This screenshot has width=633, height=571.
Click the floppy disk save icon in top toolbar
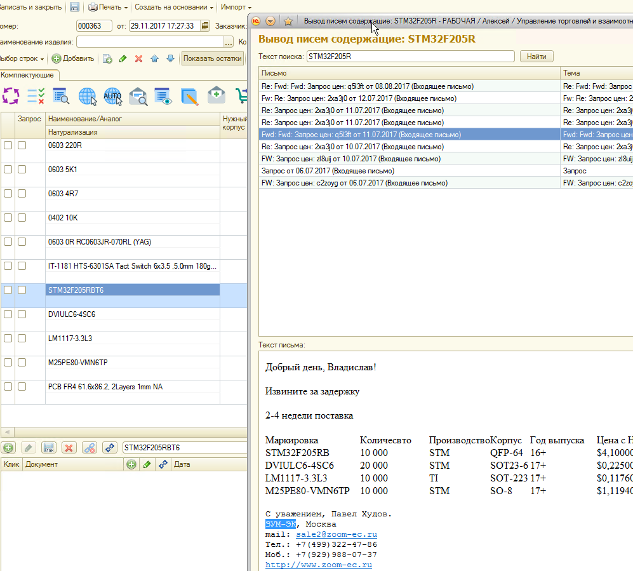(75, 7)
